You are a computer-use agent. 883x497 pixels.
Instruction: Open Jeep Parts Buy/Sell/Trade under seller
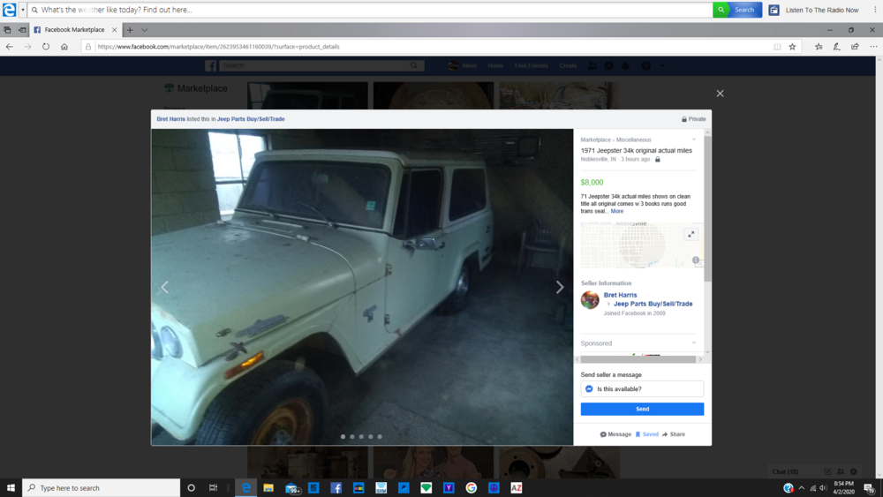(x=653, y=304)
